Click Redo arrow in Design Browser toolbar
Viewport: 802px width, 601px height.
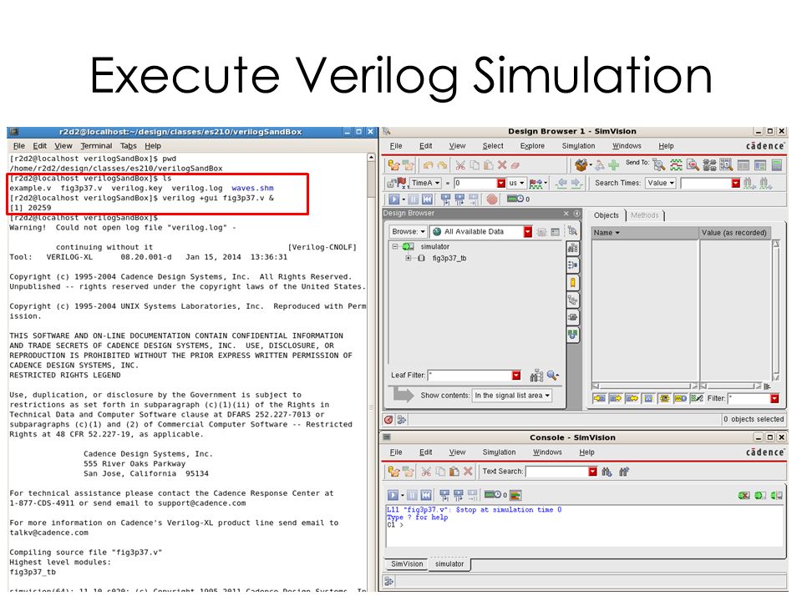[442, 165]
